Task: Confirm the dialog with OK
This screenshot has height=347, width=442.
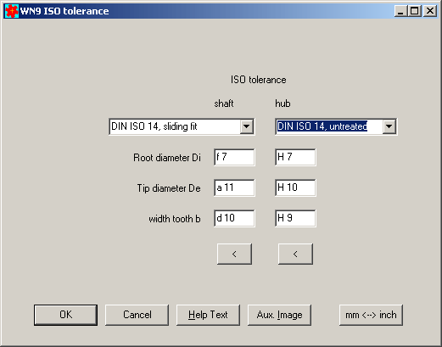Action: point(65,315)
